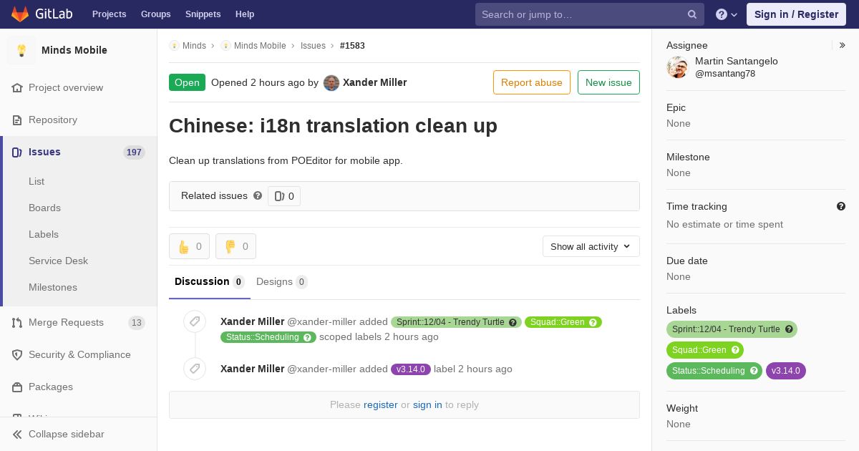Click the search magnifier icon
The image size is (859, 451).
point(692,14)
